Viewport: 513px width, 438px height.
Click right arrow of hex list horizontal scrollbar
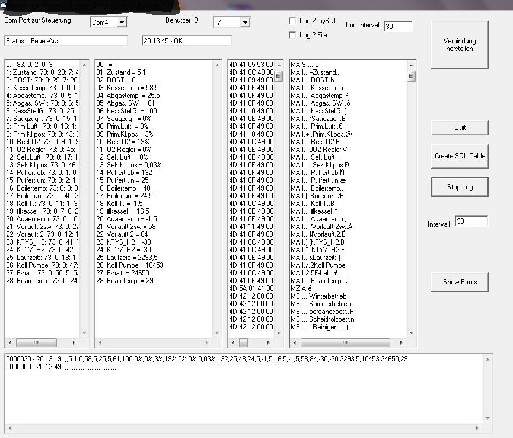tap(268, 342)
